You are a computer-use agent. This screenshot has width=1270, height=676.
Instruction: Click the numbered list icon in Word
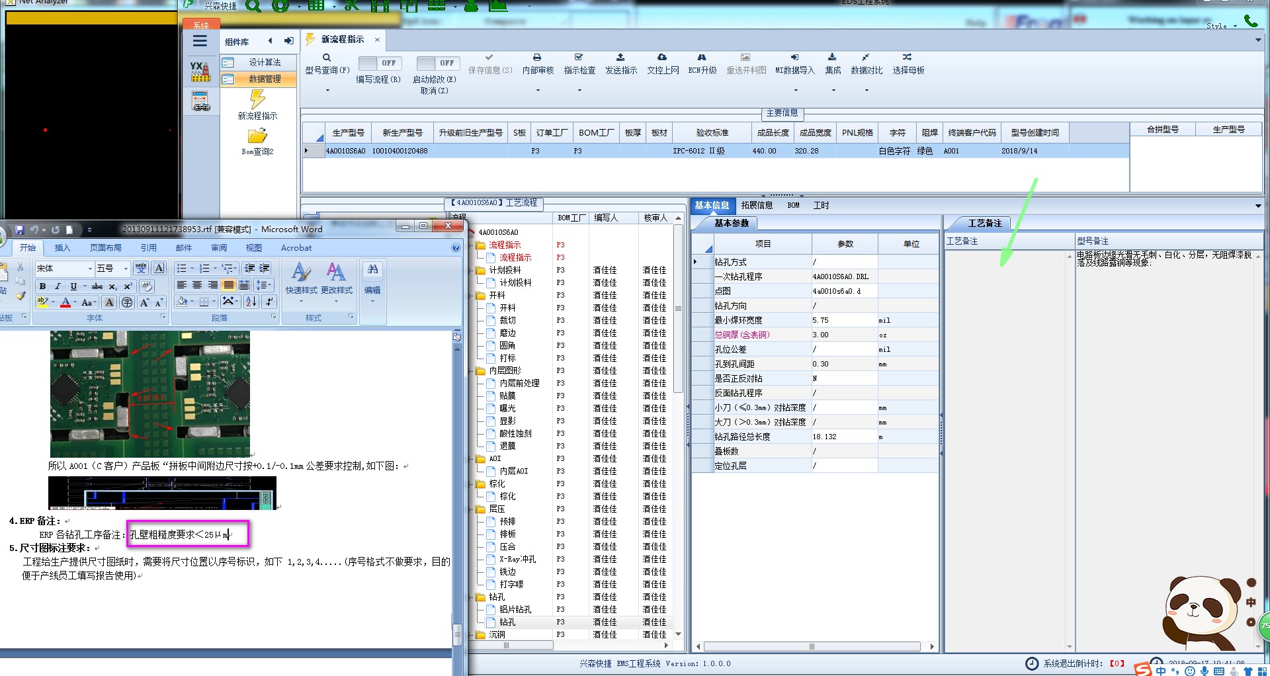[x=204, y=269]
